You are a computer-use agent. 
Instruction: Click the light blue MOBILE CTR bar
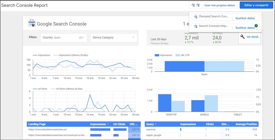pos(211,103)
